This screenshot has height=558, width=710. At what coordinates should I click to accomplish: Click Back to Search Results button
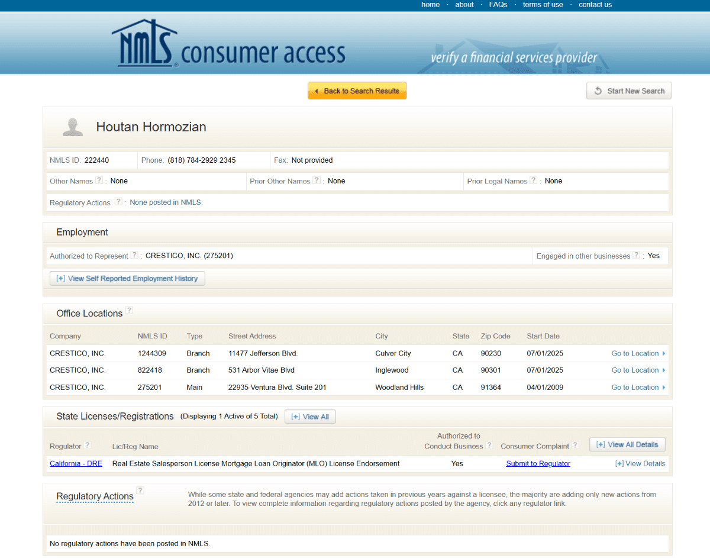[x=357, y=91]
